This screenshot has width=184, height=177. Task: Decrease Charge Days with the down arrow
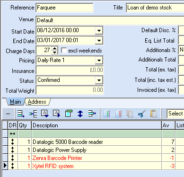[x=54, y=53]
